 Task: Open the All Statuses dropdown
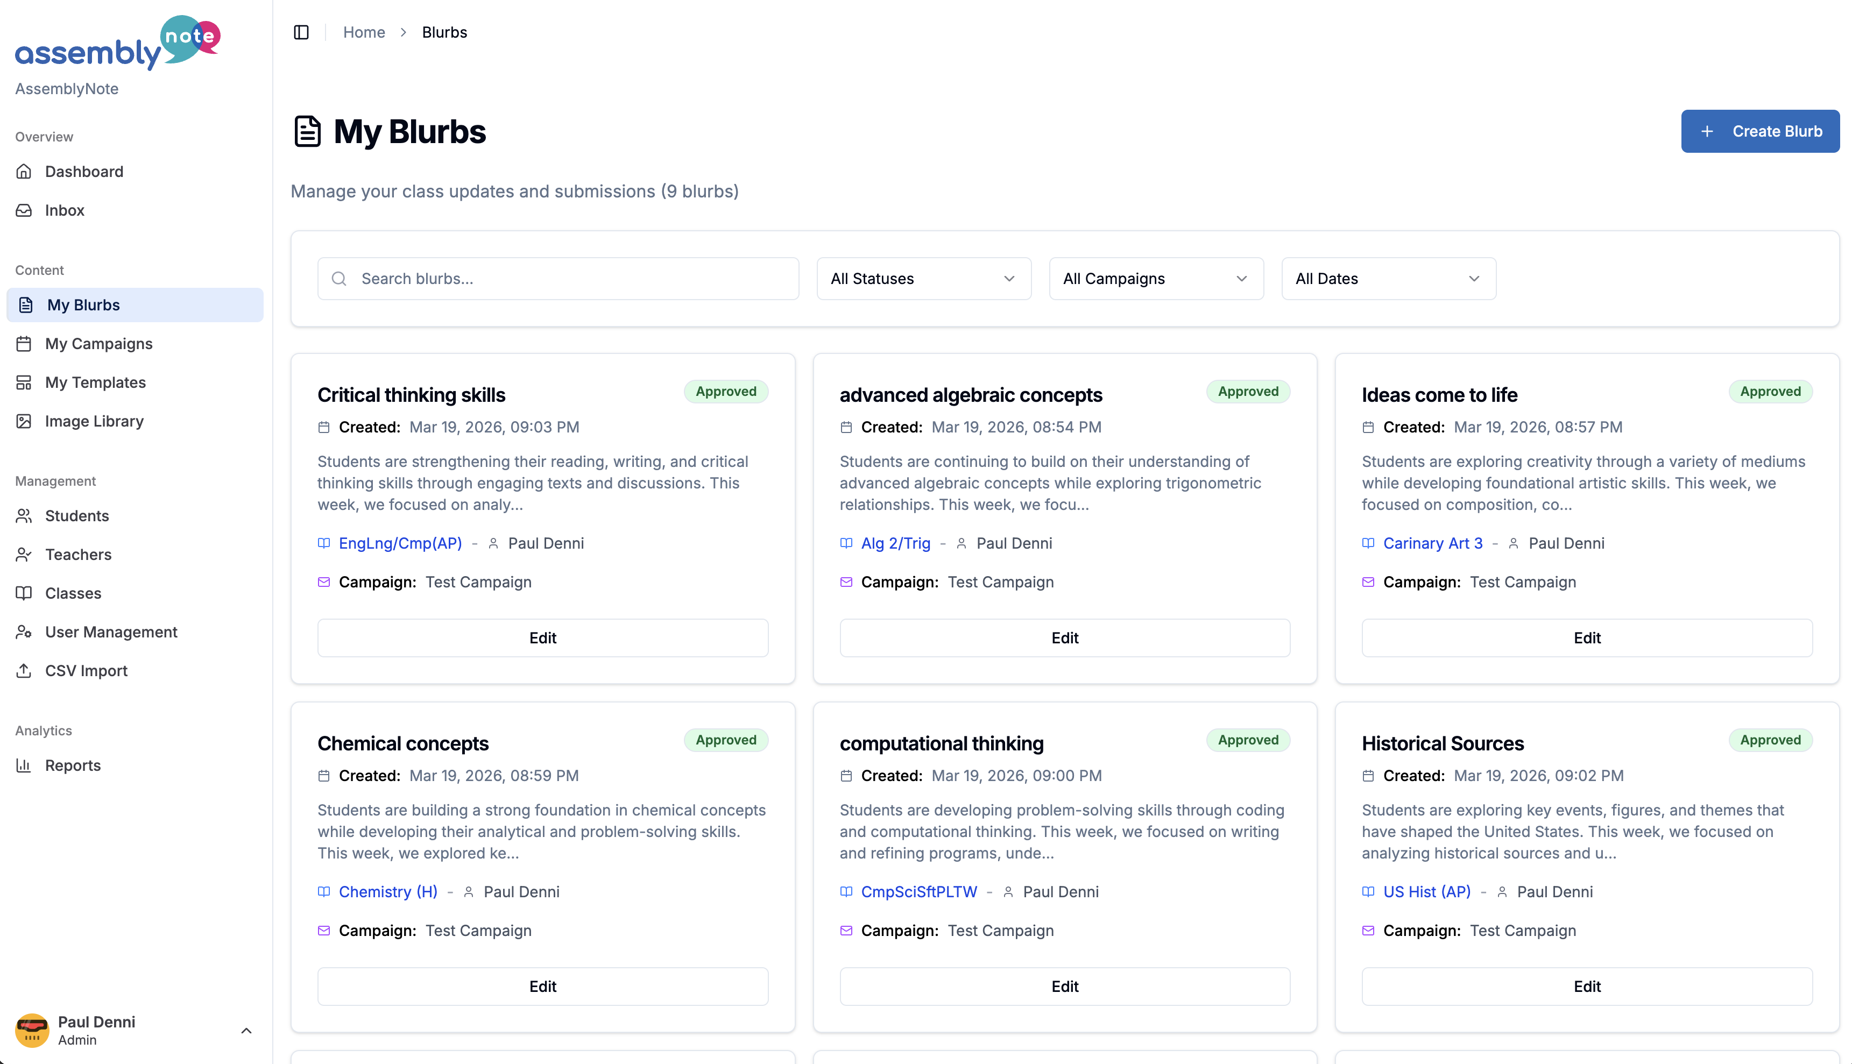point(923,279)
